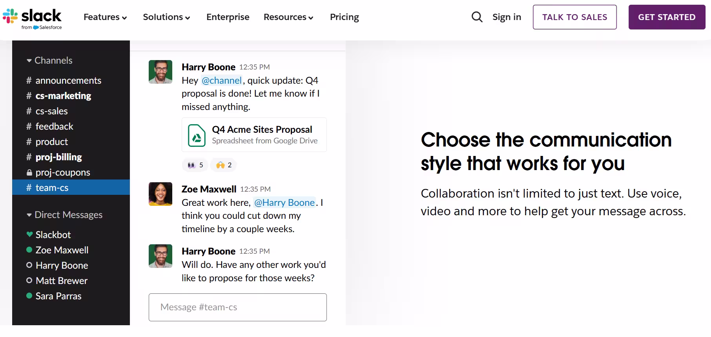Open the Resources dropdown menu
Viewport: 711px width, 337px height.
288,17
